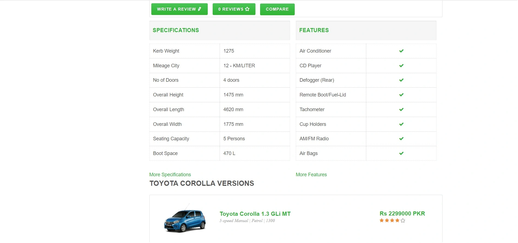Select the Overall Length label
518x243 pixels.
[x=168, y=110]
